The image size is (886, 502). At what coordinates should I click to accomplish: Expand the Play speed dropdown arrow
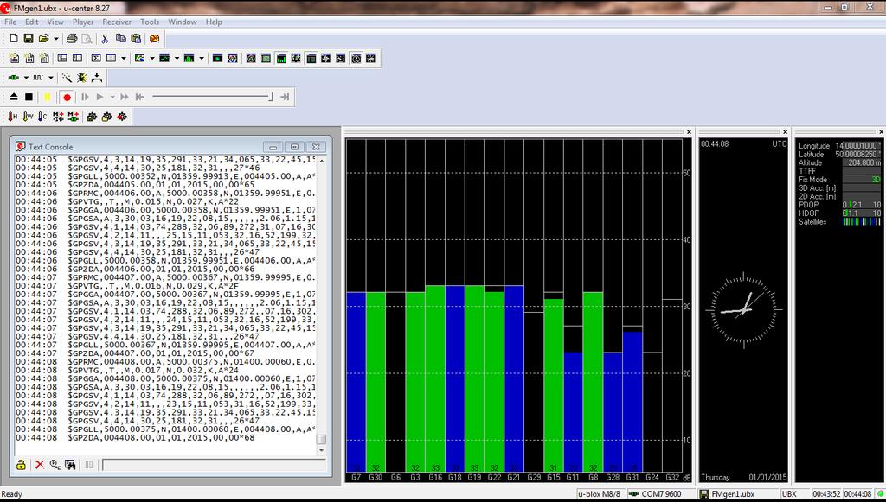coord(112,97)
